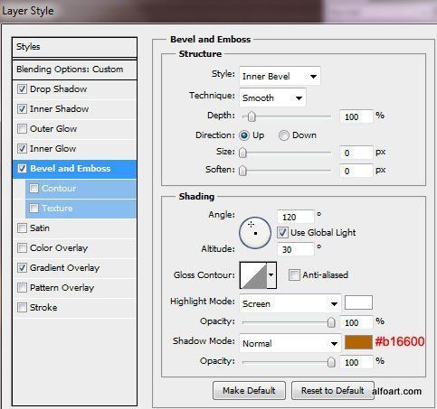Enable the Pattern Overlay checkbox

pos(22,288)
